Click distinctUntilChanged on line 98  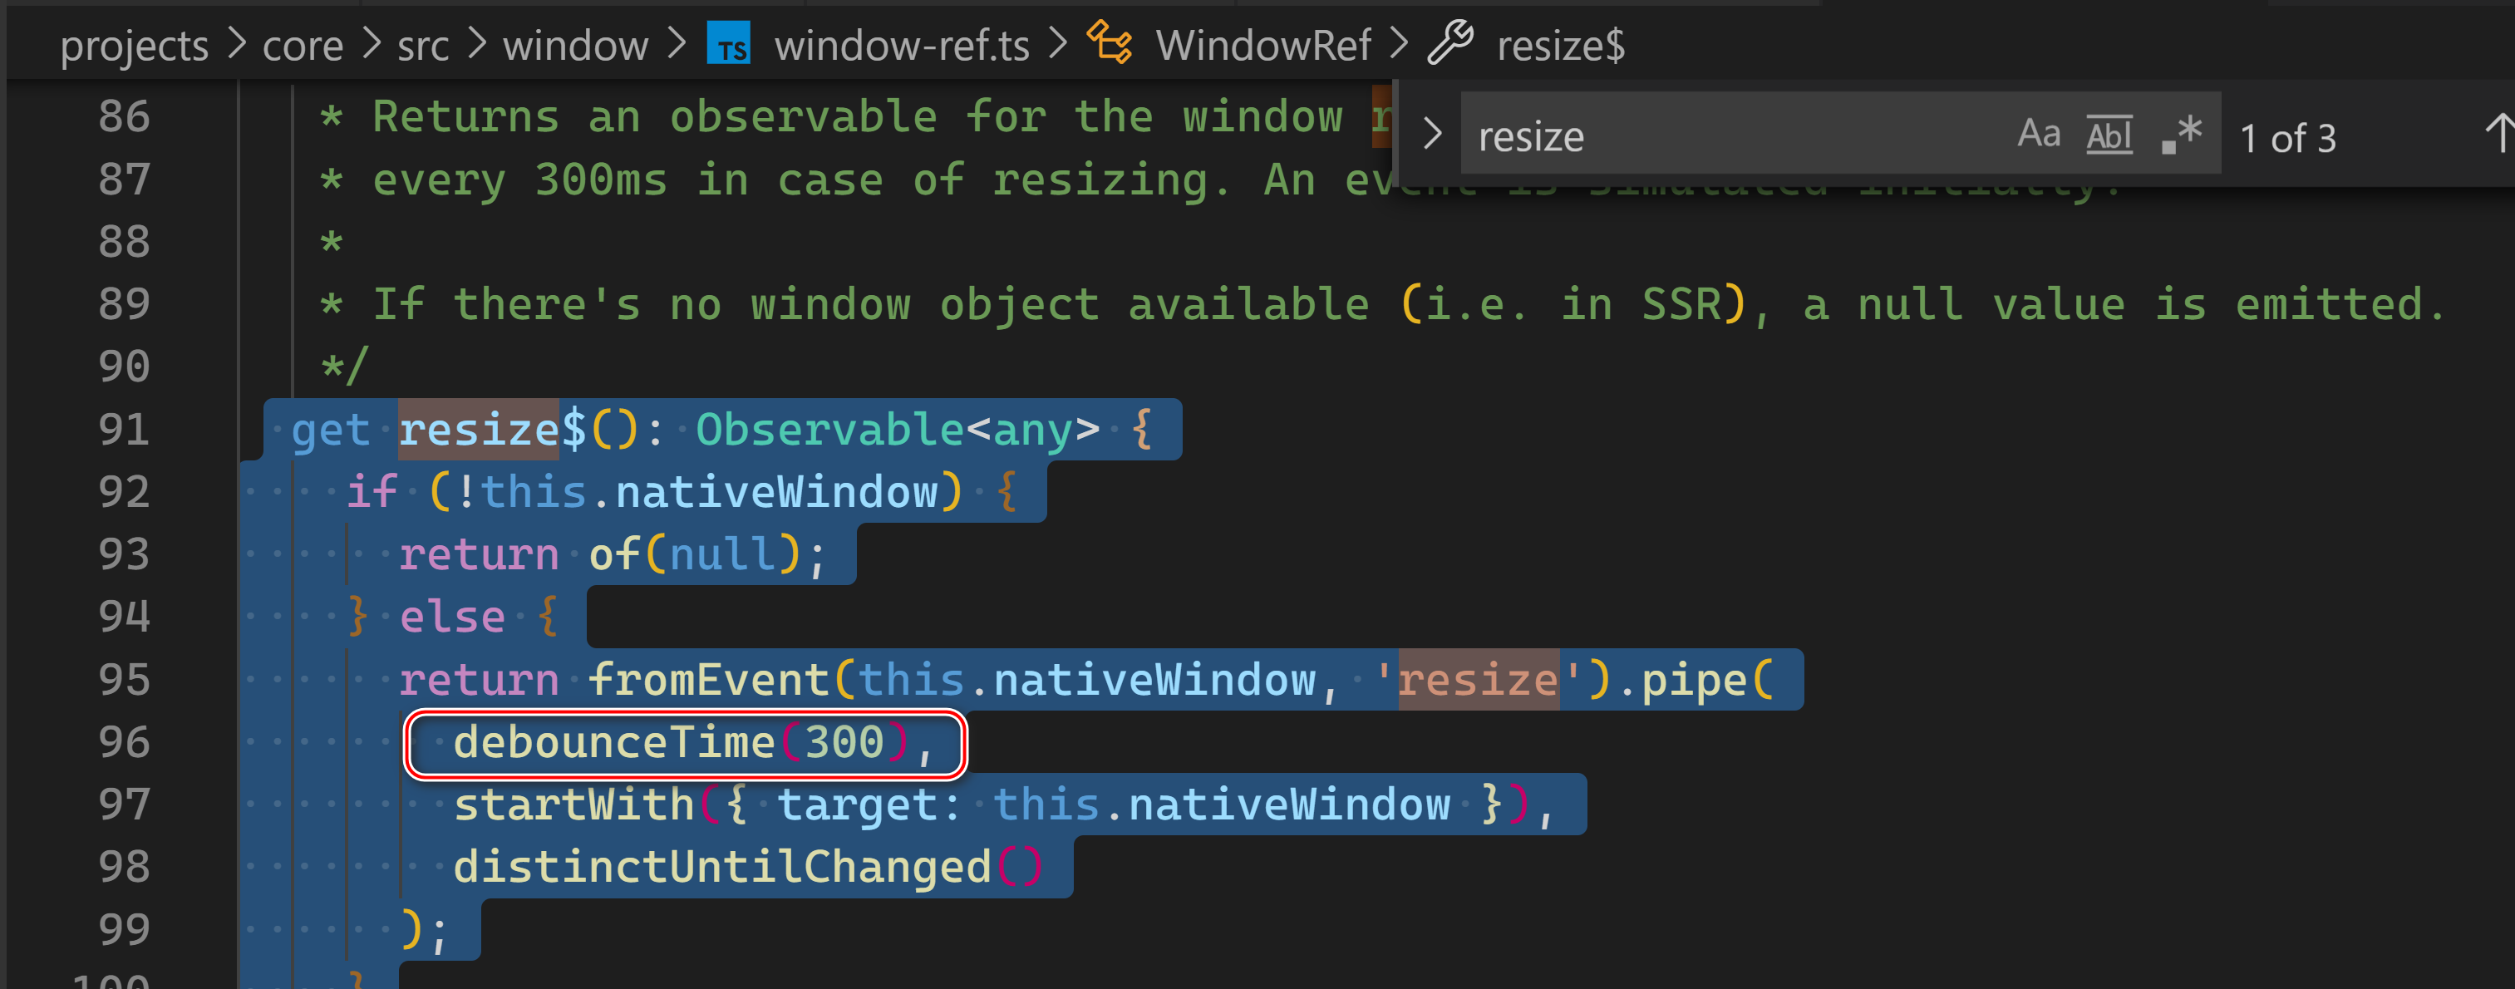pos(722,868)
